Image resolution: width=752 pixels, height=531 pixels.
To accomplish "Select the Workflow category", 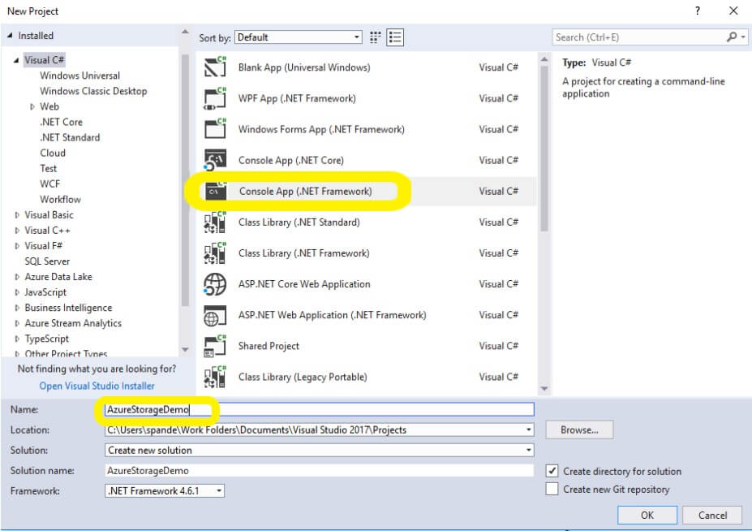I will (x=60, y=199).
